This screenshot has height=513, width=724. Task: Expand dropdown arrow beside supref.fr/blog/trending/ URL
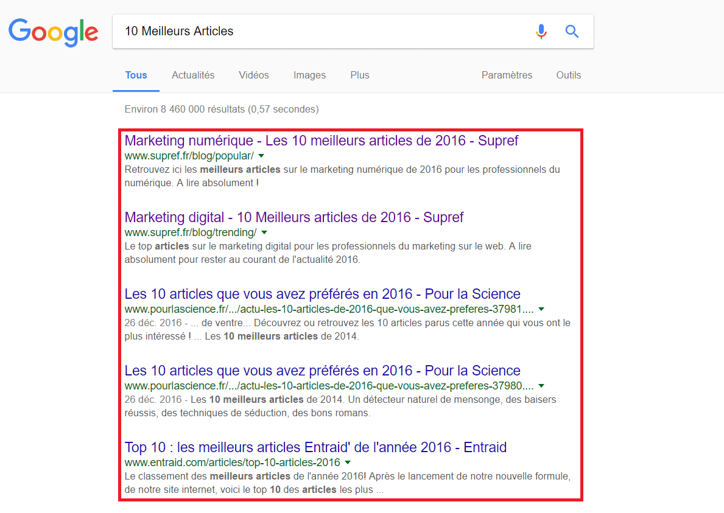(264, 232)
